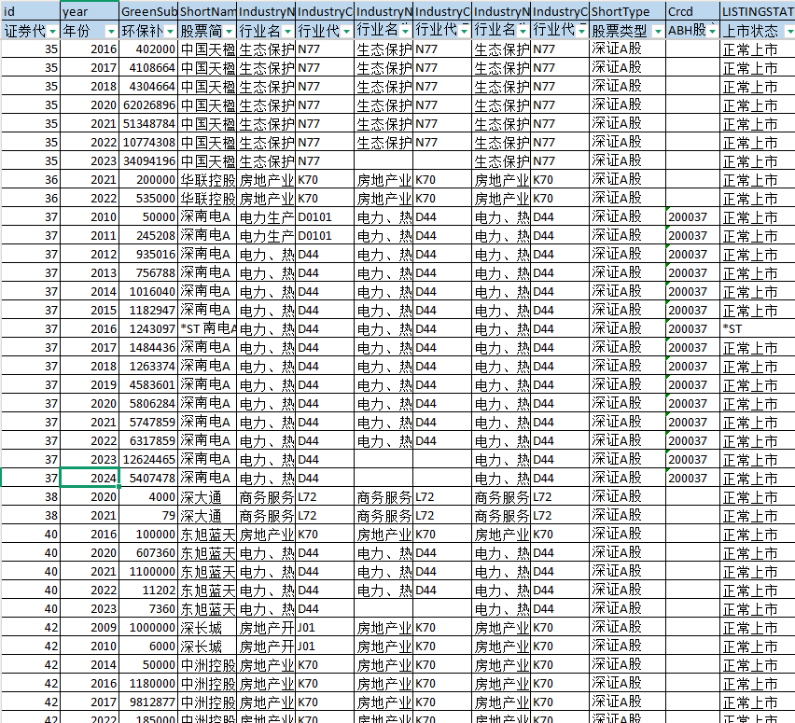This screenshot has height=723, width=795.
Task: Click the cell with value 79
Action: pos(148,516)
